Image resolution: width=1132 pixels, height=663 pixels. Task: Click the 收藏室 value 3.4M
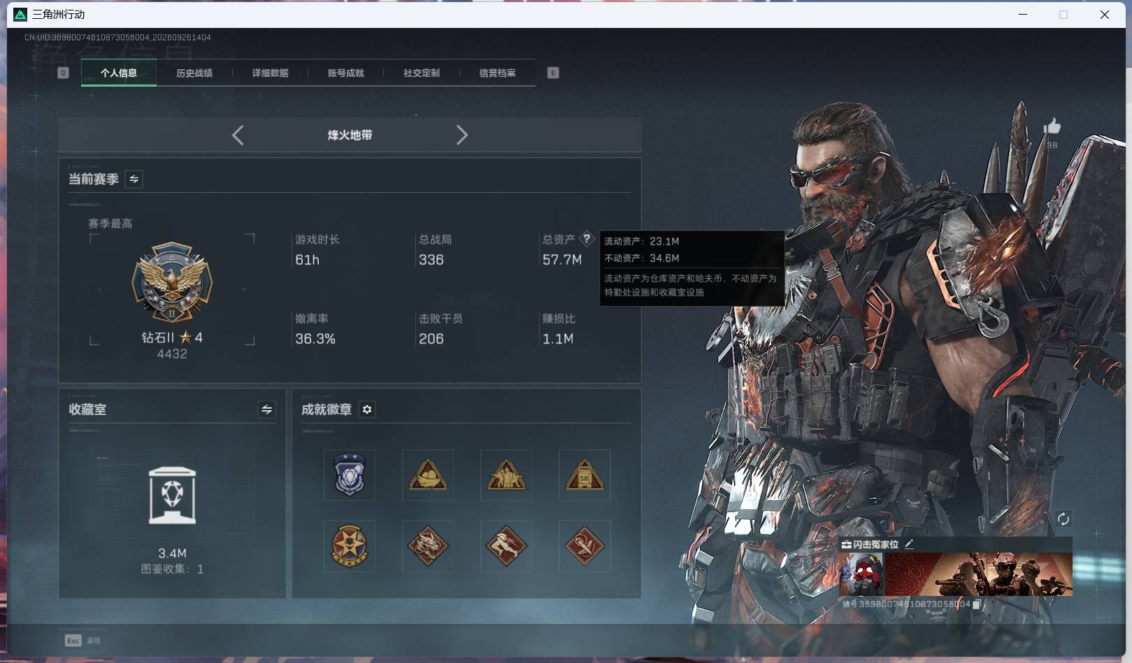172,553
